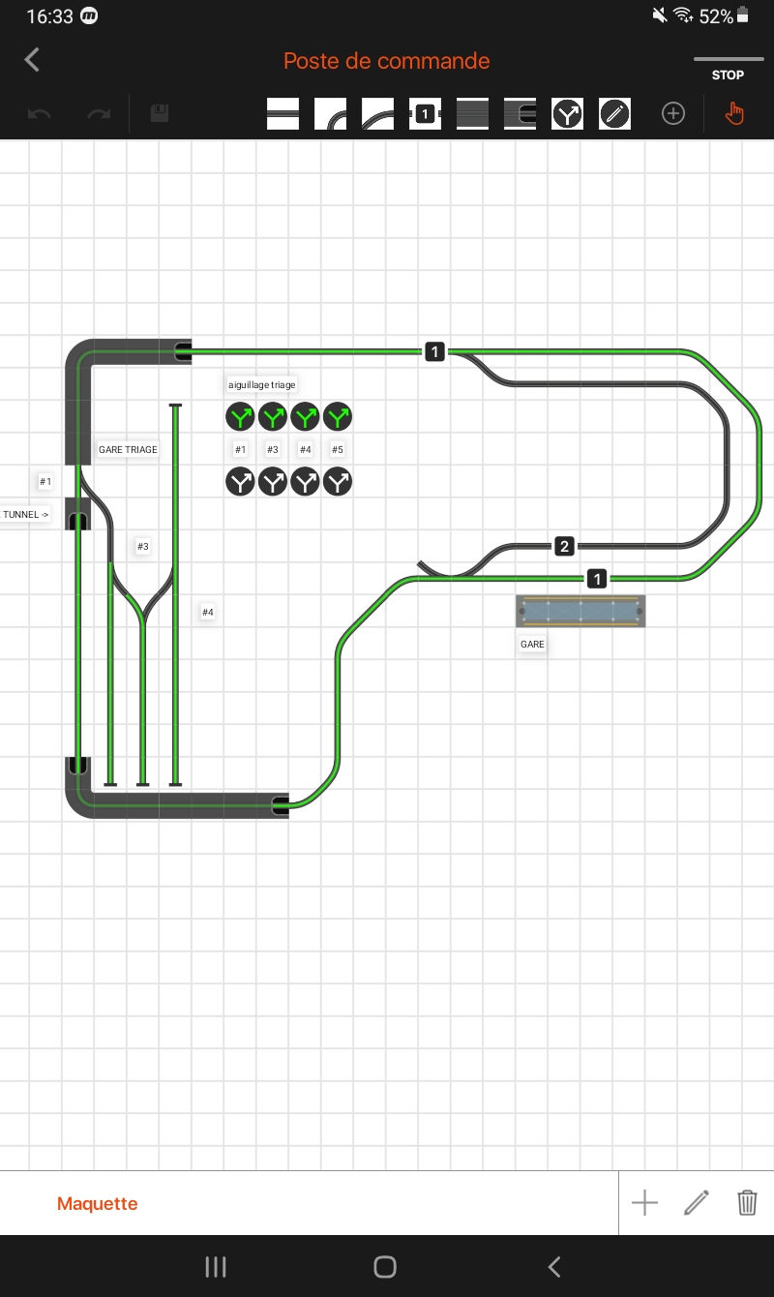Click the 'TUNNEL ->' label
The width and height of the screenshot is (774, 1297).
(x=26, y=514)
